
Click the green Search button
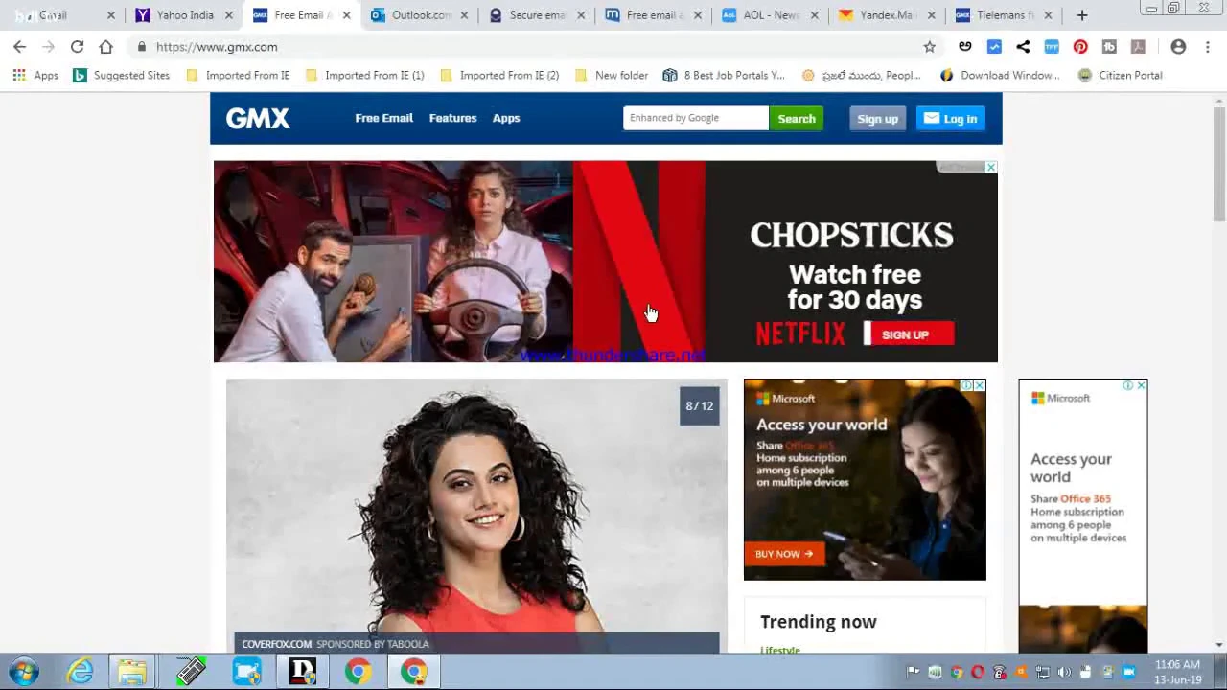797,118
